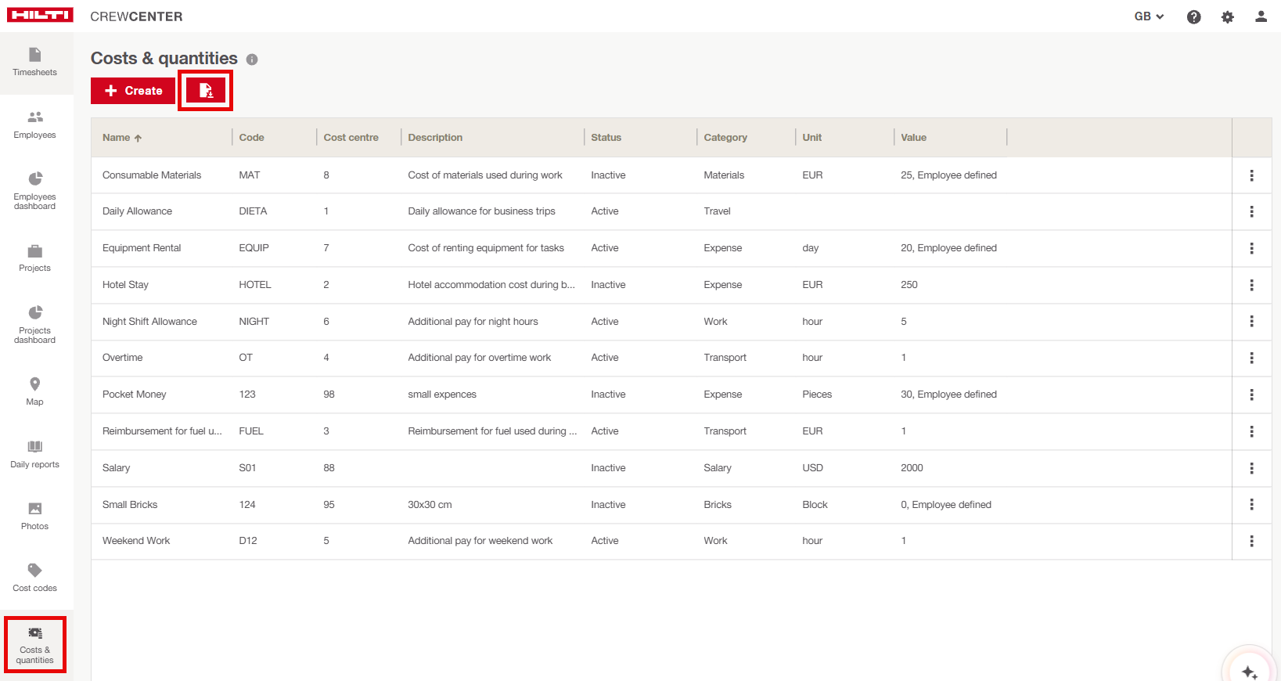Viewport: 1281px width, 681px height.
Task: Select the Weekend Work name cell
Action: coord(136,541)
